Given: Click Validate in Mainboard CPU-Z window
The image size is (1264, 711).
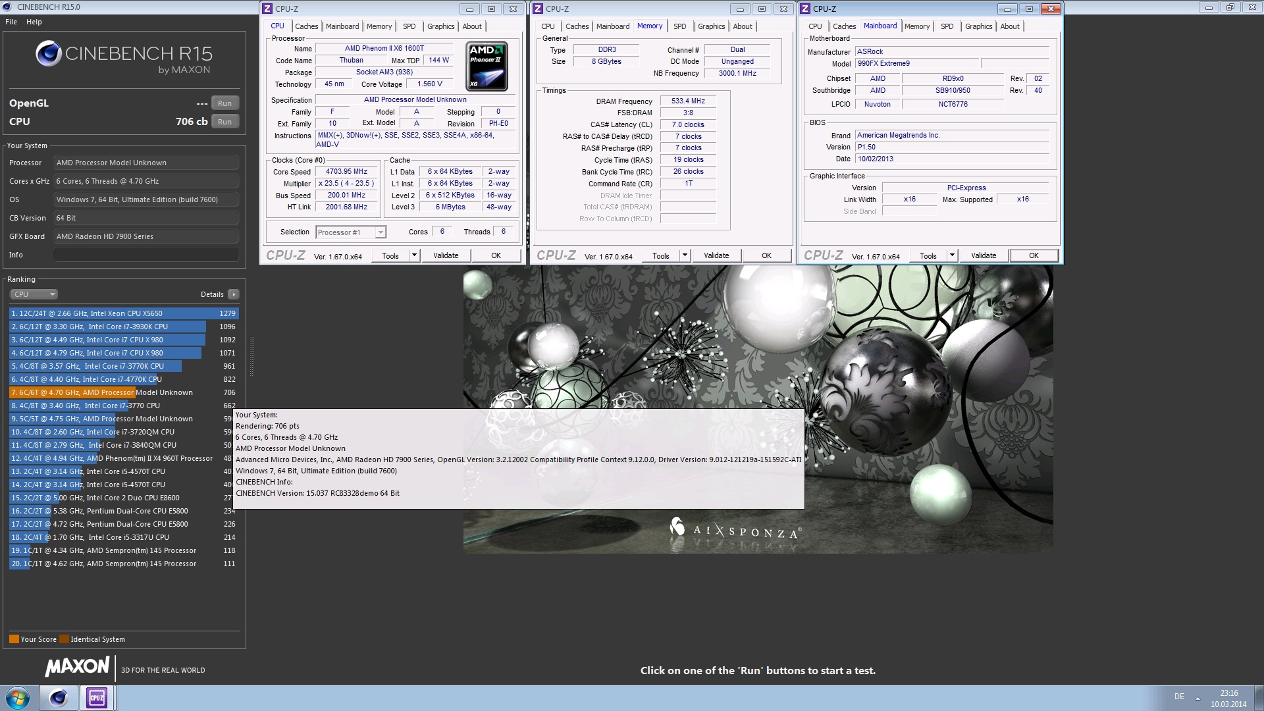Looking at the screenshot, I should [x=984, y=255].
